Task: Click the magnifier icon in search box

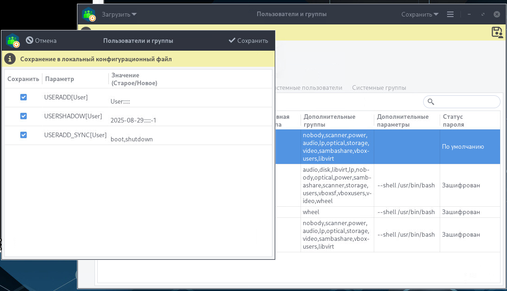Action: coord(431,102)
